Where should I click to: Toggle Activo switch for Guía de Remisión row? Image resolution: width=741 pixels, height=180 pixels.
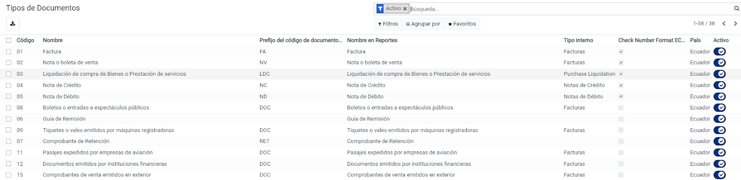pos(720,119)
